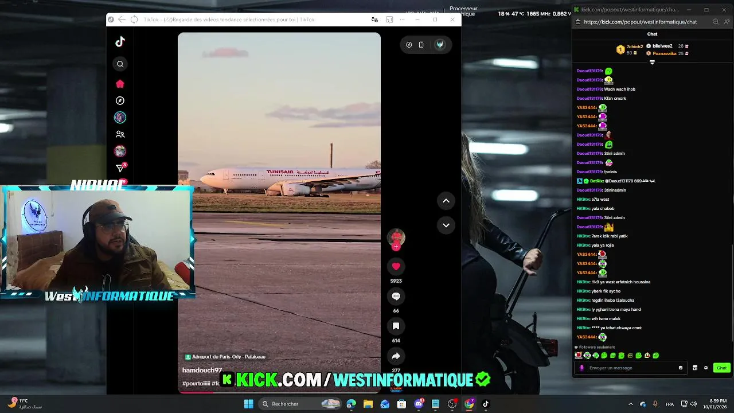The height and width of the screenshot is (413, 734).
Task: Like the video with the heart icon
Action: (x=396, y=266)
